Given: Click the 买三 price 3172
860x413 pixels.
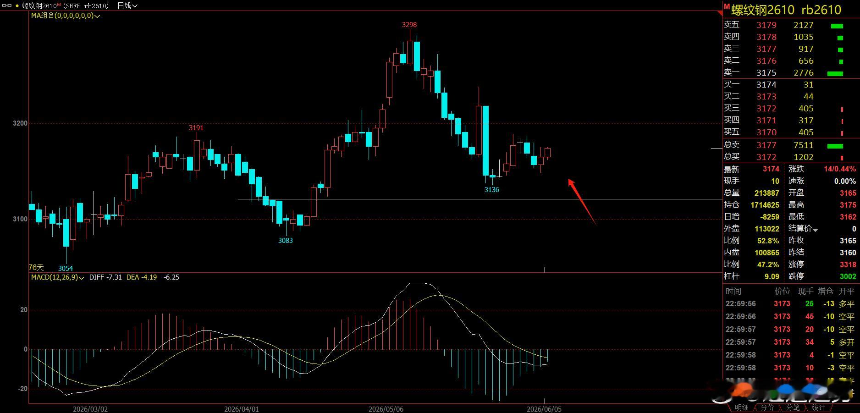Looking at the screenshot, I should click(766, 109).
